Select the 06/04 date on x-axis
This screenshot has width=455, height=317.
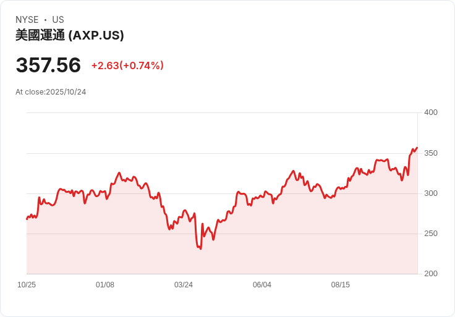click(x=262, y=285)
